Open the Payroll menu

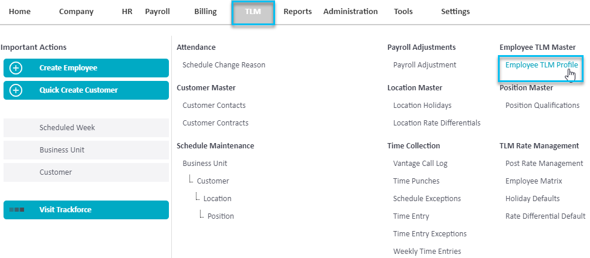(x=157, y=12)
